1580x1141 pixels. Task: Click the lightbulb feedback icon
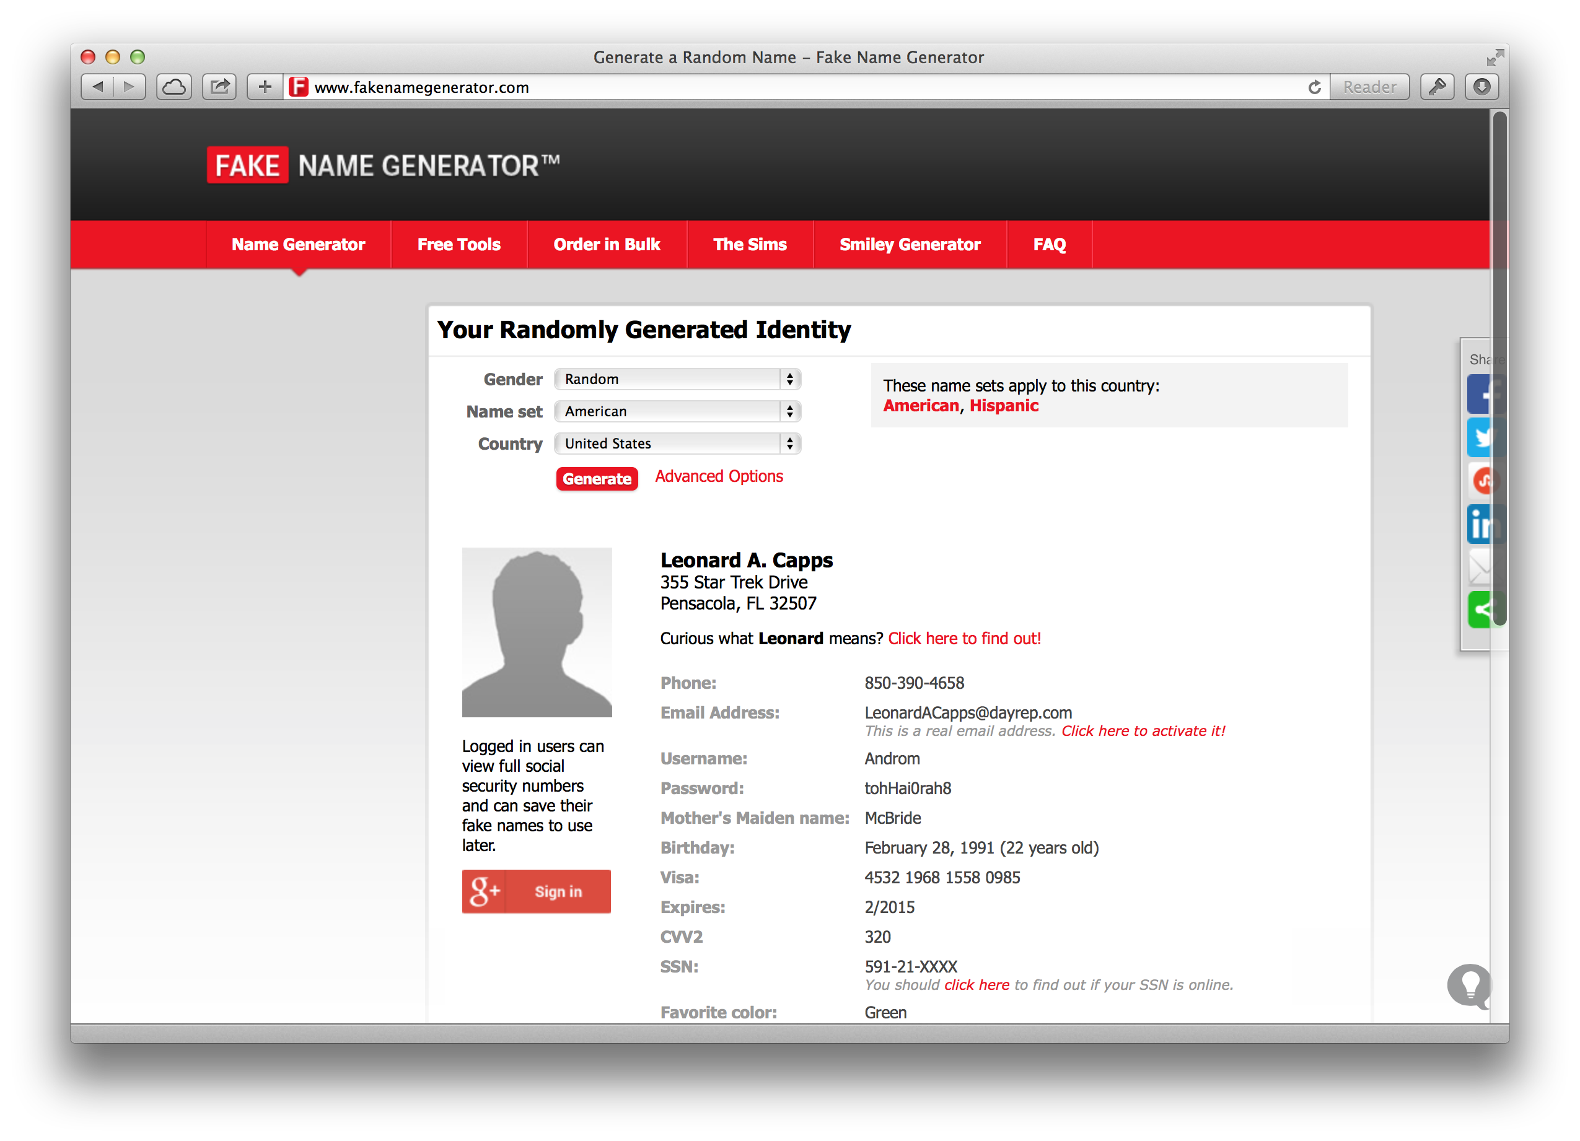click(1470, 985)
